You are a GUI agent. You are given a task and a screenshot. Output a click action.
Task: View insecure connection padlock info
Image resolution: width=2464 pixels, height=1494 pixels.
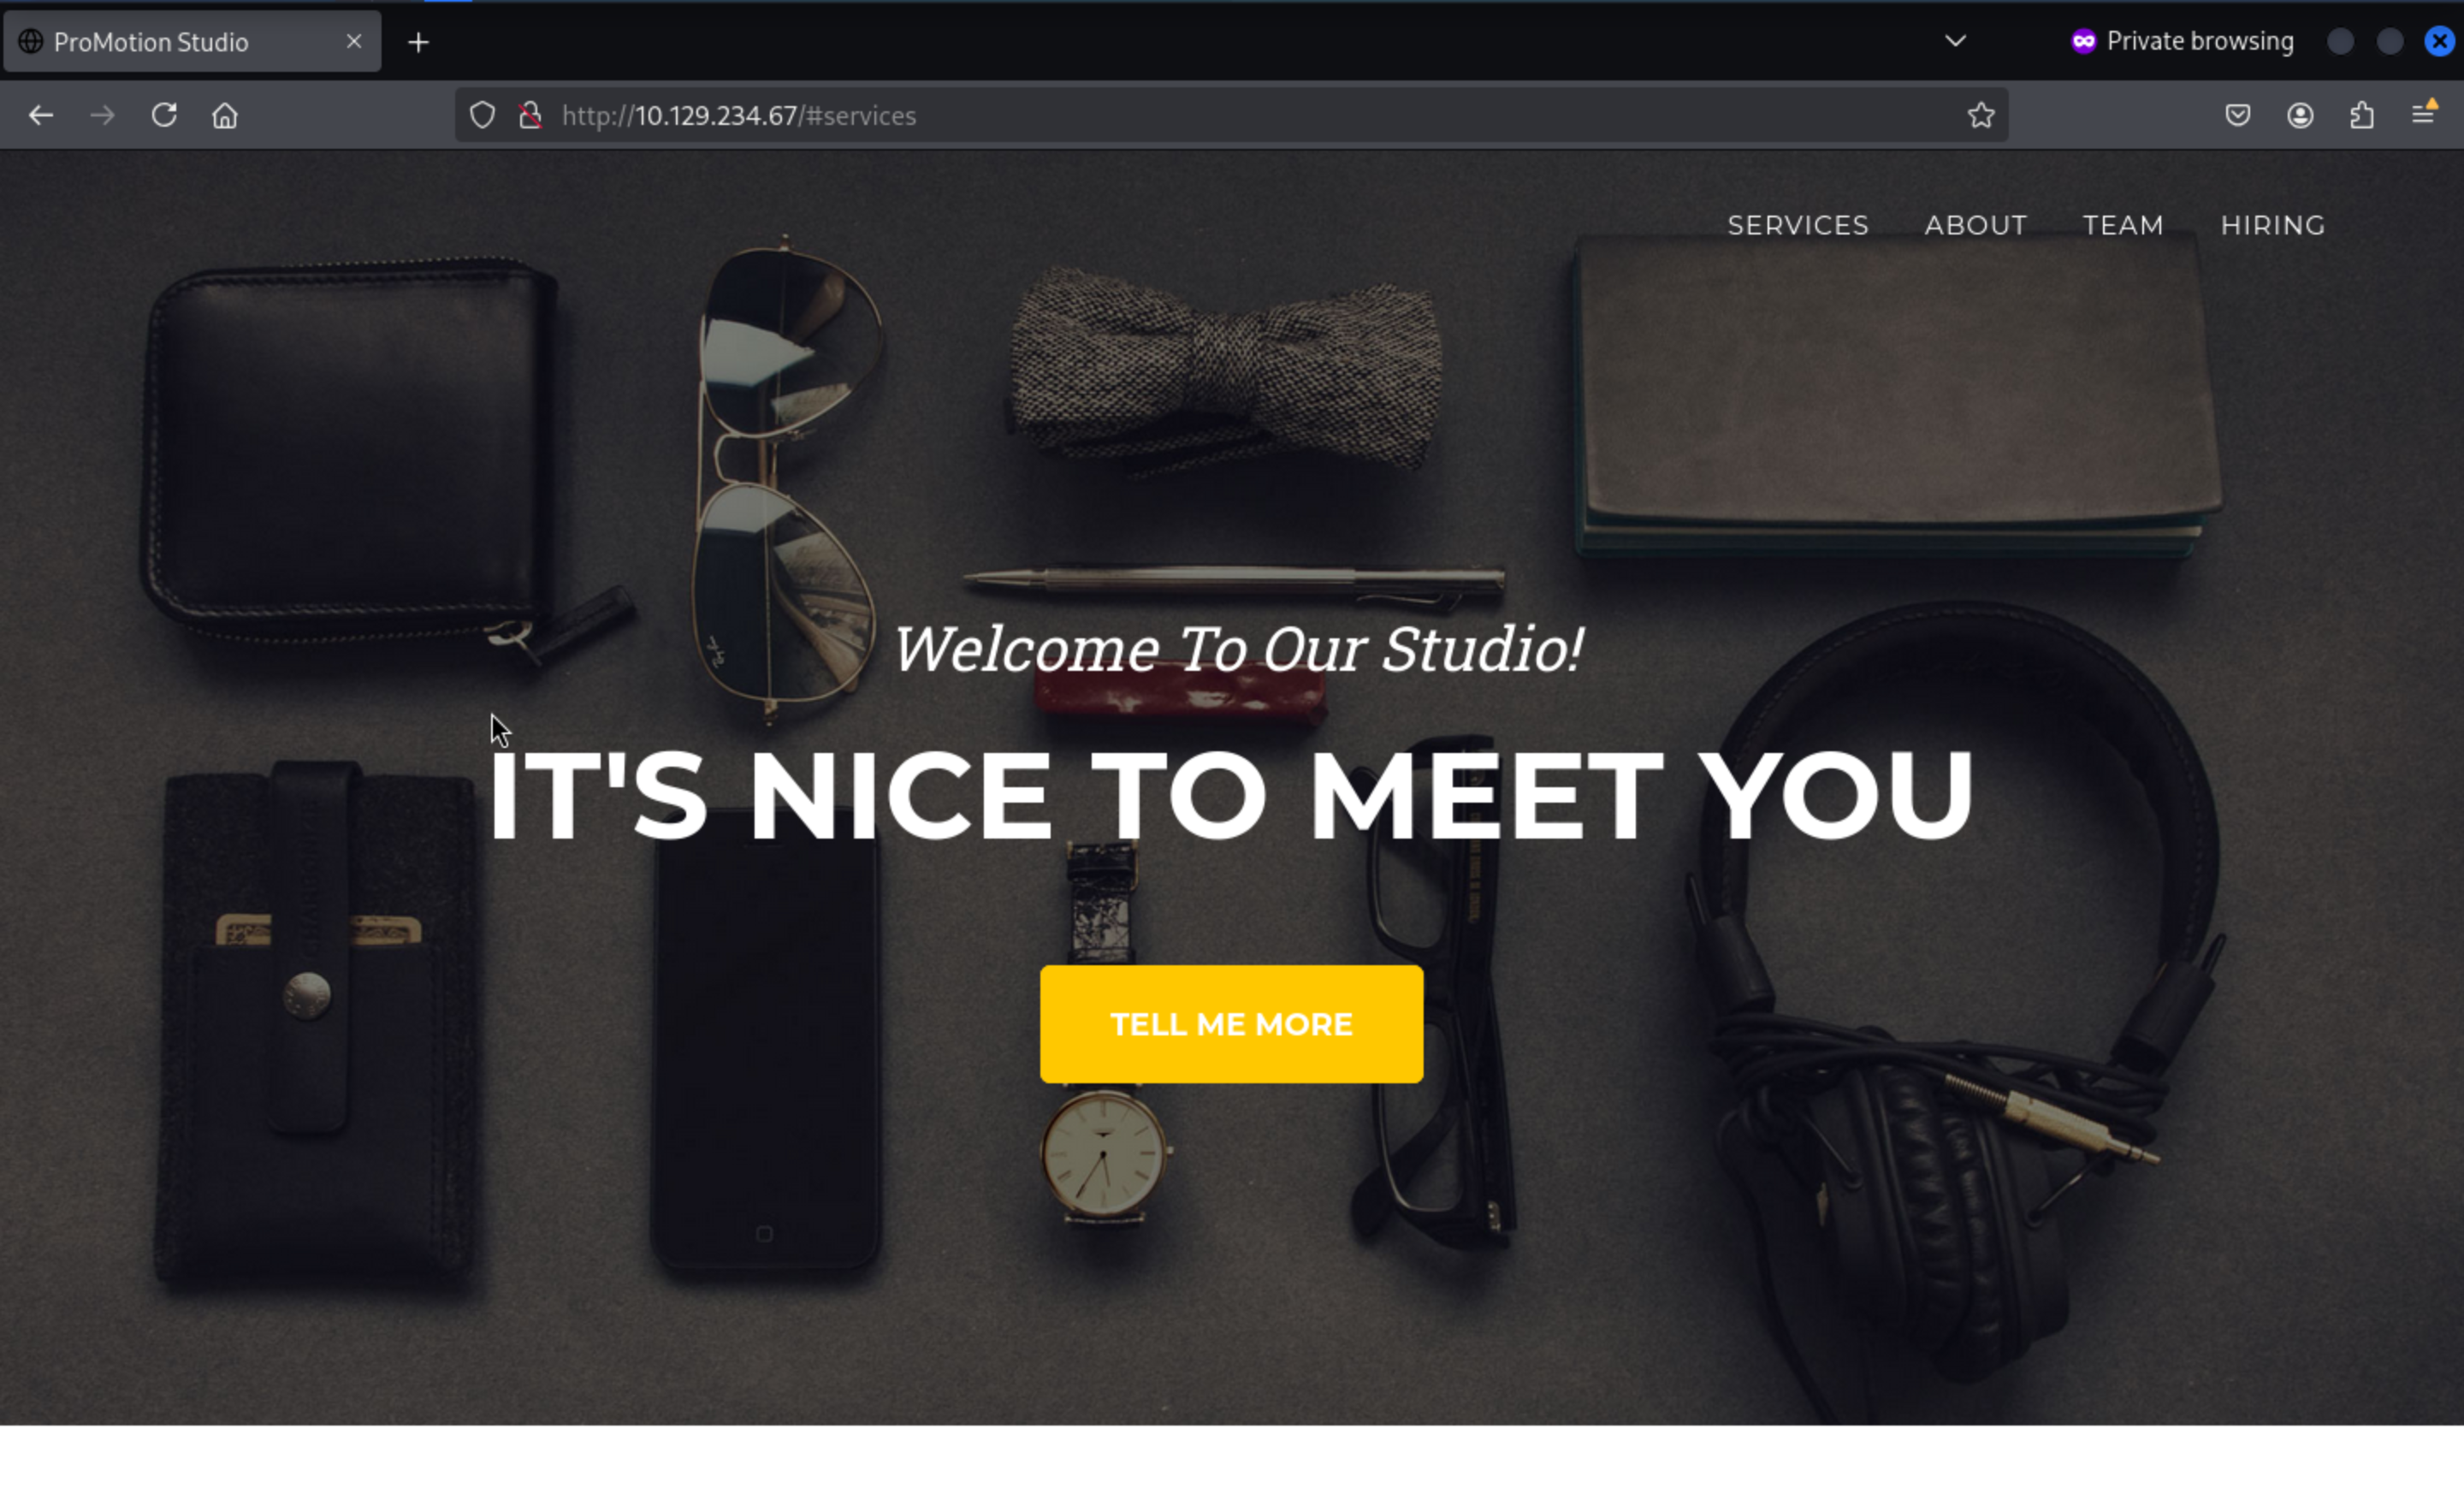[531, 116]
